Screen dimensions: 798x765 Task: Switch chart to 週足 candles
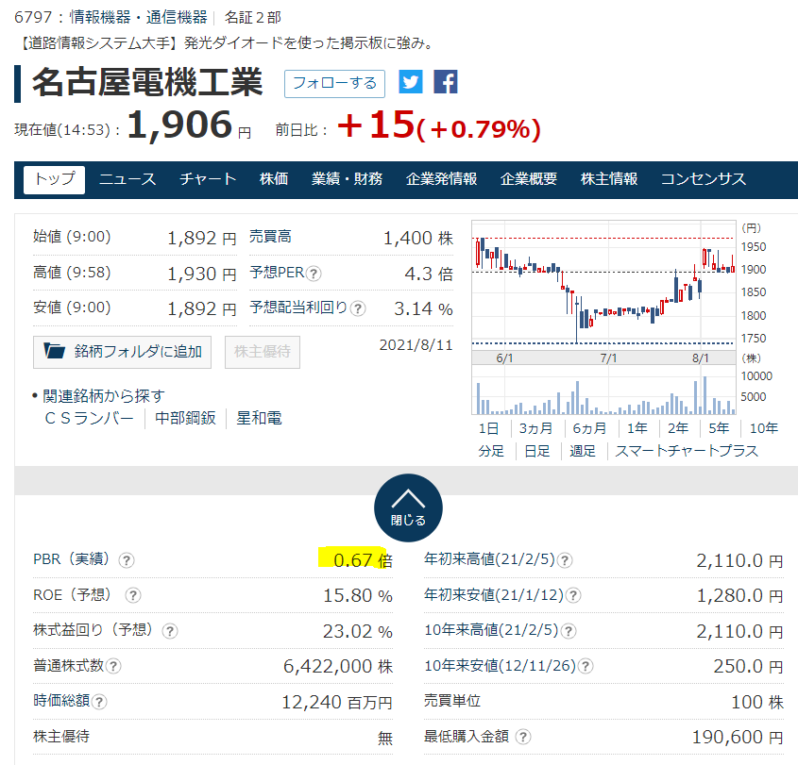tap(583, 452)
